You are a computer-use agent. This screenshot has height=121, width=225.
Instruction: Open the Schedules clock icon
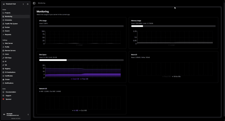pyautogui.click(x=3, y=20)
